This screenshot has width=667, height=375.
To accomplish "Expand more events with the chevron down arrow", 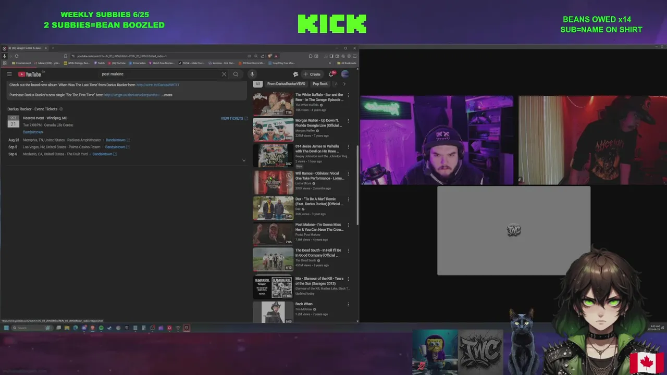I will point(243,160).
